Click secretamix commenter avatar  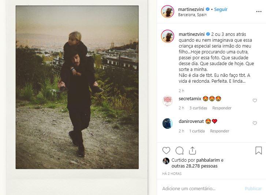[x=168, y=101]
